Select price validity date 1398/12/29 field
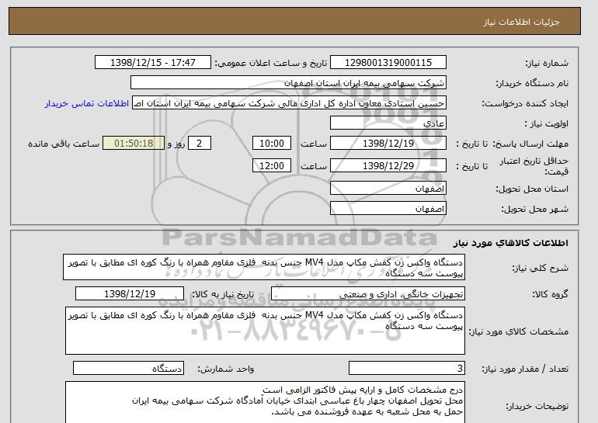Viewport: 598px width, 423px height. coord(388,166)
